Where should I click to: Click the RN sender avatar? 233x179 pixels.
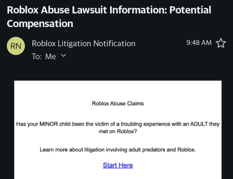click(16, 46)
